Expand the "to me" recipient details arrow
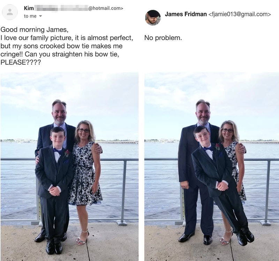Image resolution: width=279 pixels, height=261 pixels. coord(40,16)
